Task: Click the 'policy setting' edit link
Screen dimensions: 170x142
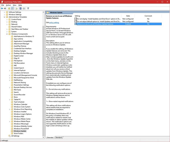Action: (54, 22)
